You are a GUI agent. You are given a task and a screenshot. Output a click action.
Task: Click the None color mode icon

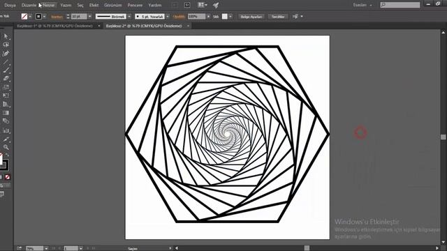tap(8, 177)
